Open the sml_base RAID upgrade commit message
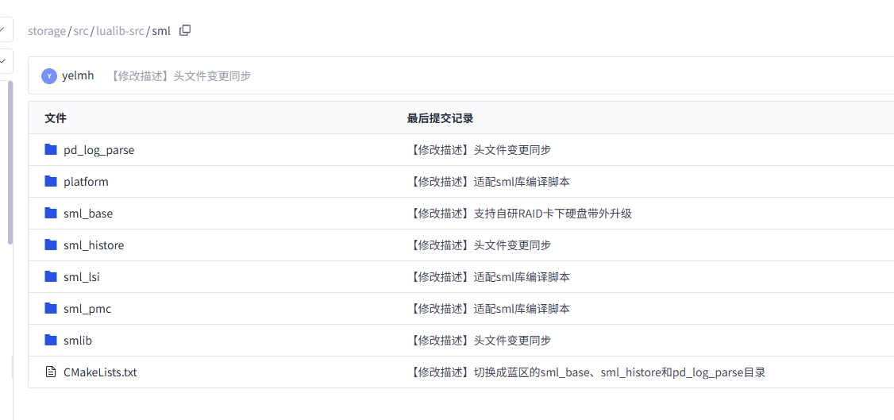The image size is (894, 420). click(x=520, y=214)
